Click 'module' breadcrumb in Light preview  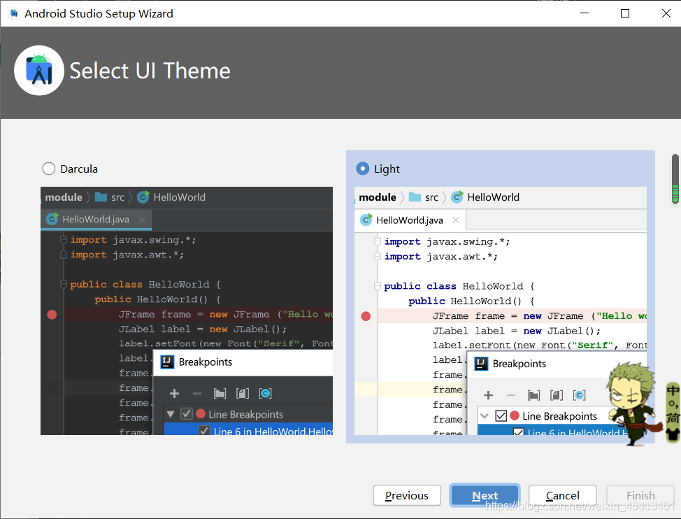click(378, 197)
